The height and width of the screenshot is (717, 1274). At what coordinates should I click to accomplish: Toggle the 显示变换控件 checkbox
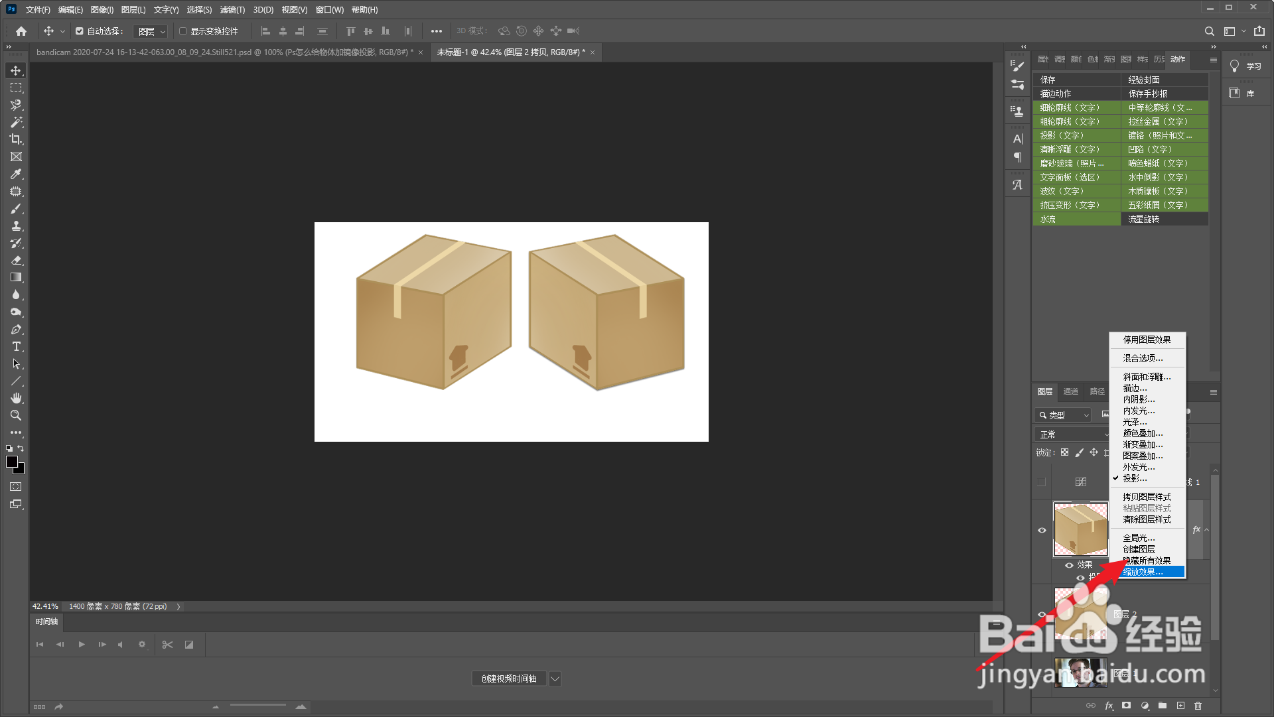(182, 31)
